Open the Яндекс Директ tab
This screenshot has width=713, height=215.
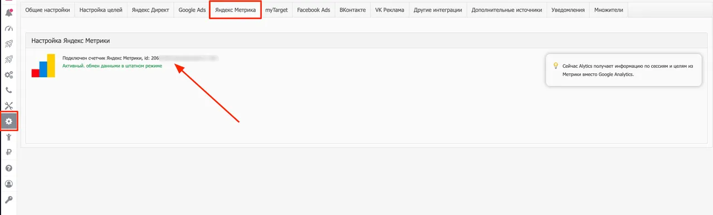pyautogui.click(x=150, y=10)
